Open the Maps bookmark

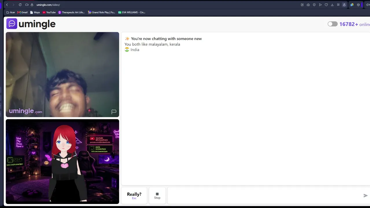tap(35, 12)
